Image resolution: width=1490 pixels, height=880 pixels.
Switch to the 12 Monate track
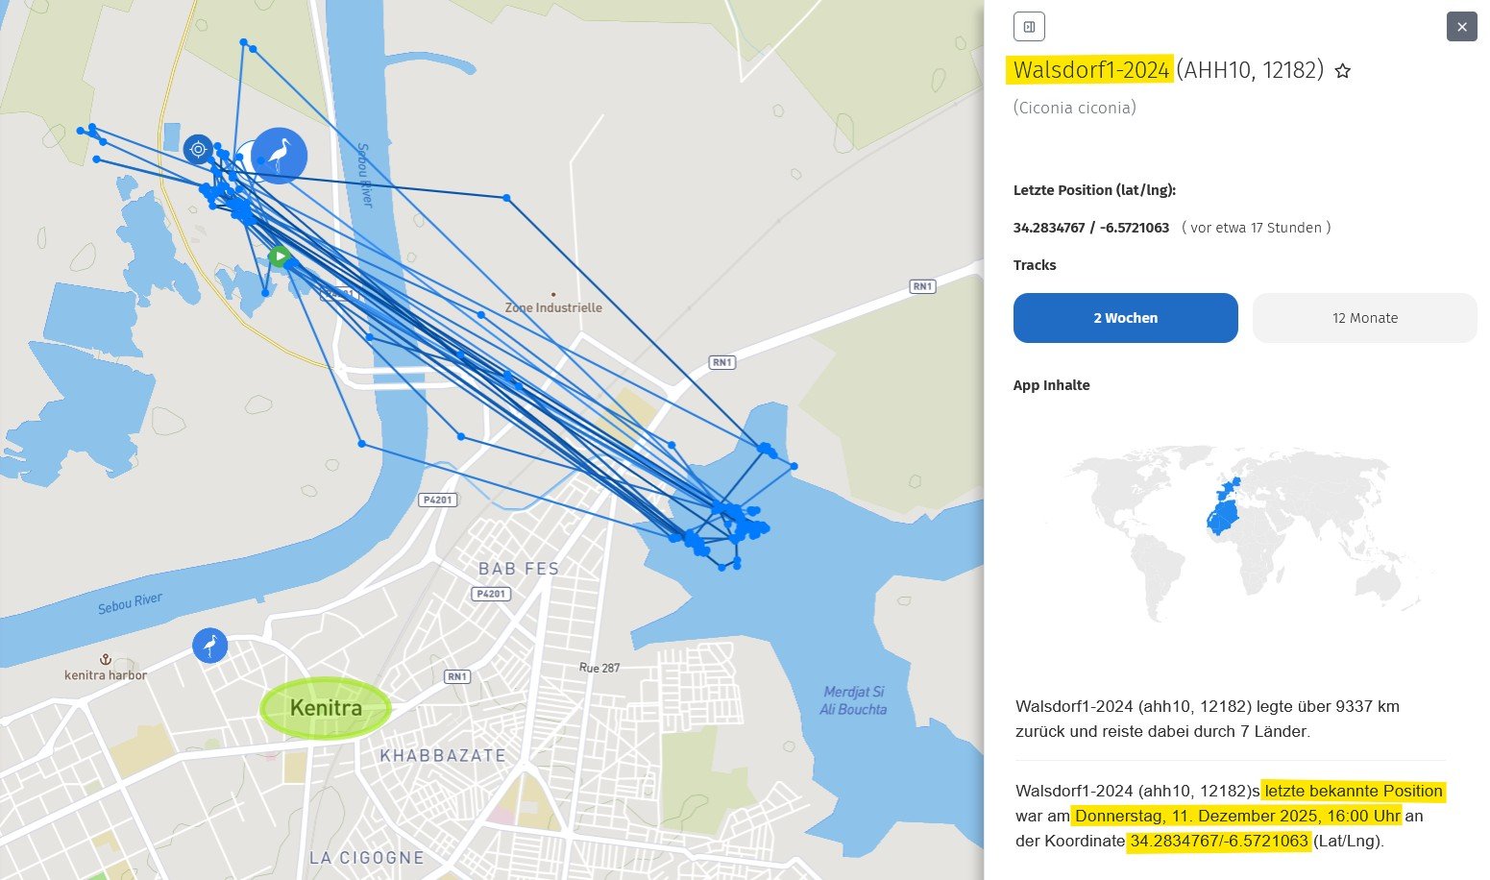(x=1364, y=318)
